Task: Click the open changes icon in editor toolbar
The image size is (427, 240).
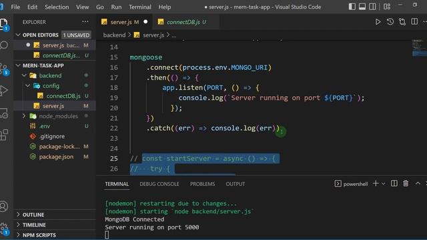Action: click(x=402, y=22)
